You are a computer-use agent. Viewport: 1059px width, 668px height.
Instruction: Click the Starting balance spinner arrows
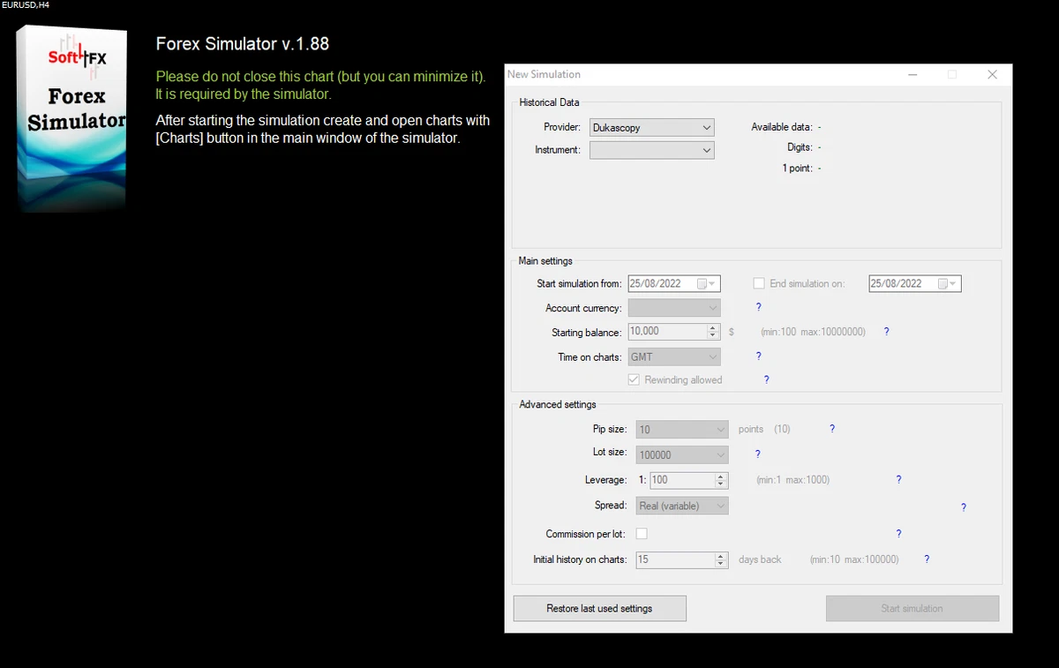pyautogui.click(x=714, y=332)
